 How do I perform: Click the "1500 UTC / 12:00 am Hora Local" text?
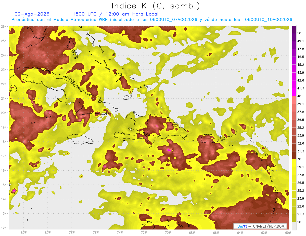[x=116, y=14]
